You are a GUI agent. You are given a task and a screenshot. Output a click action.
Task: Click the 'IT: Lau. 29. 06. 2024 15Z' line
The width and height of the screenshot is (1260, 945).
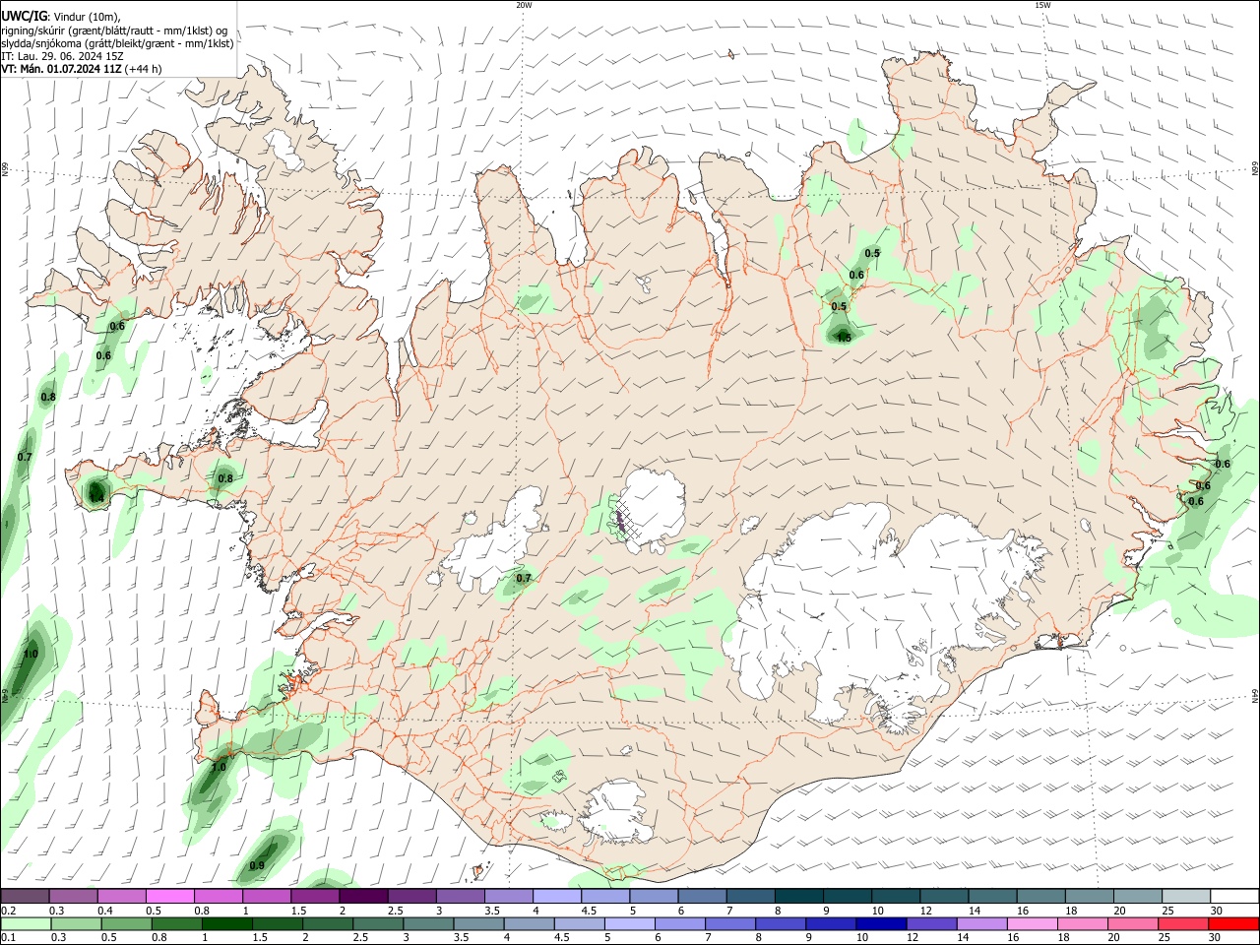[x=62, y=56]
